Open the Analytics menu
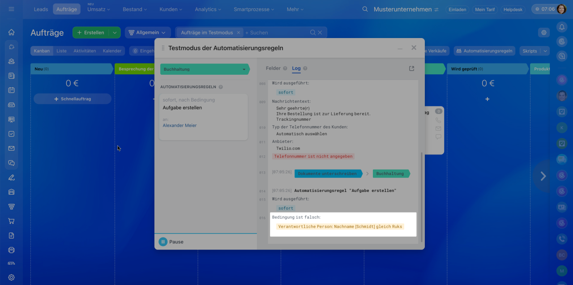573x285 pixels. tap(208, 9)
